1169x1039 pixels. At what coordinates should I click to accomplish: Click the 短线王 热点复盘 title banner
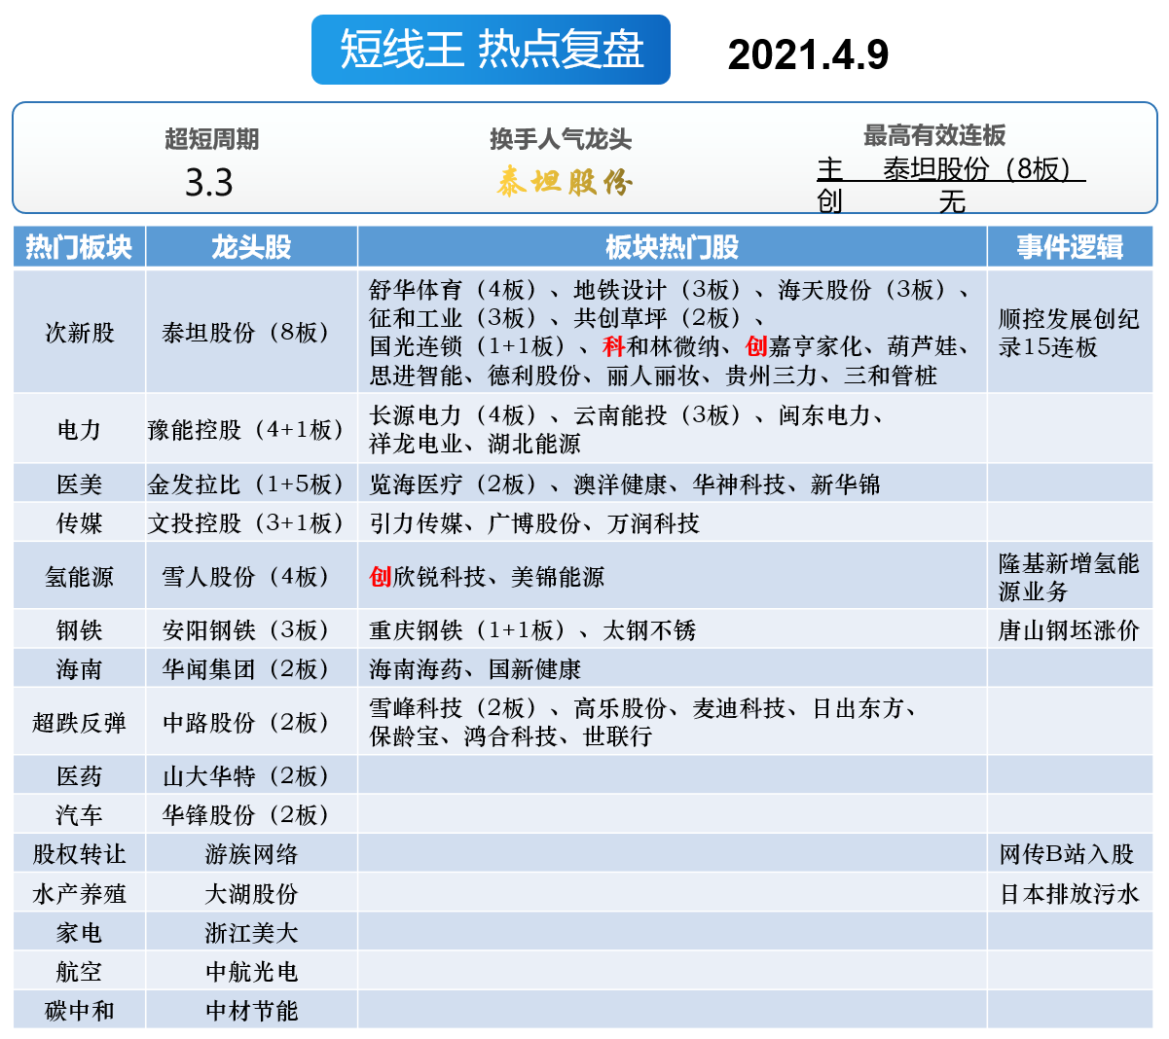pyautogui.click(x=491, y=50)
